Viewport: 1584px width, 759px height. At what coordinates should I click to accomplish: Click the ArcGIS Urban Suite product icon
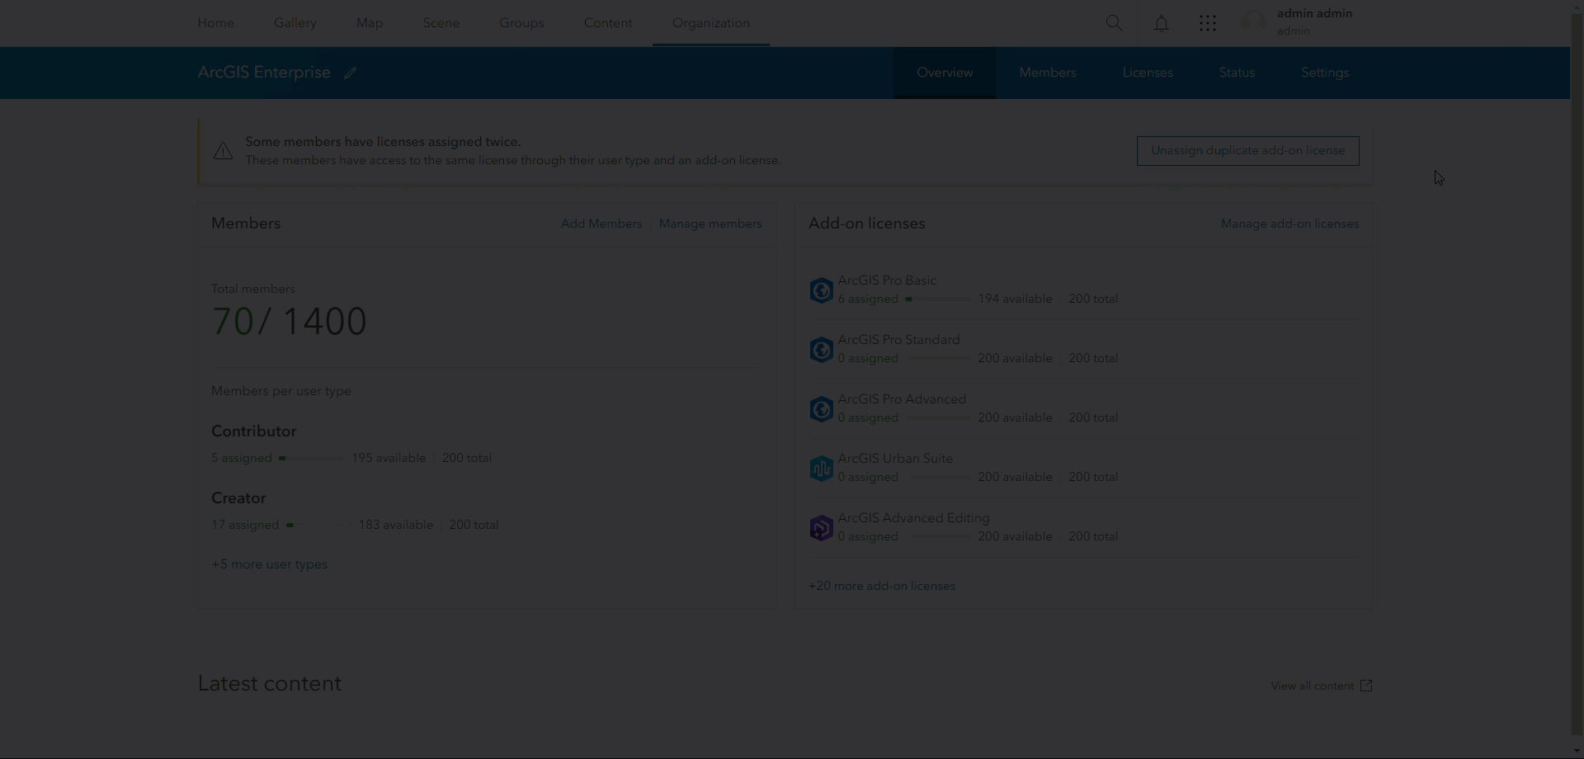(821, 468)
